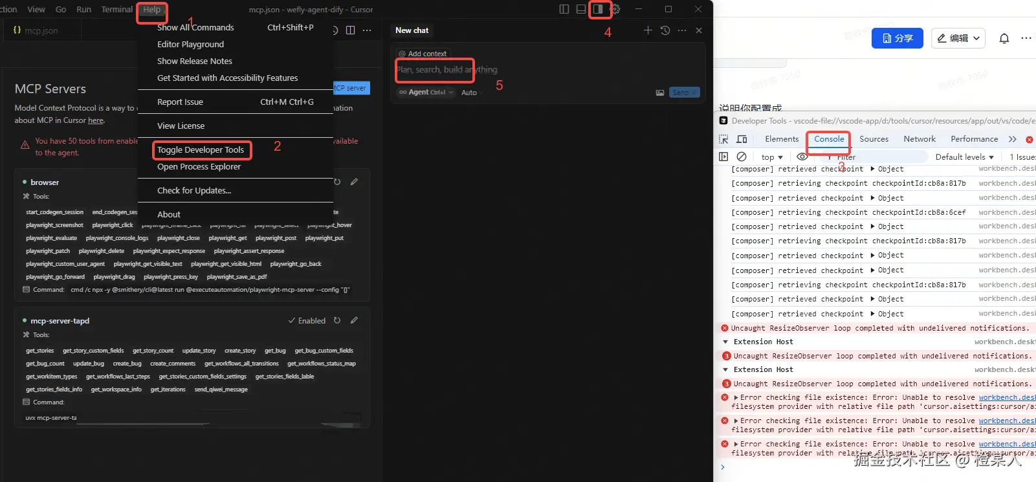Switch to Performance tab in DevTools
Screen dimensions: 1036x482
[x=974, y=139]
